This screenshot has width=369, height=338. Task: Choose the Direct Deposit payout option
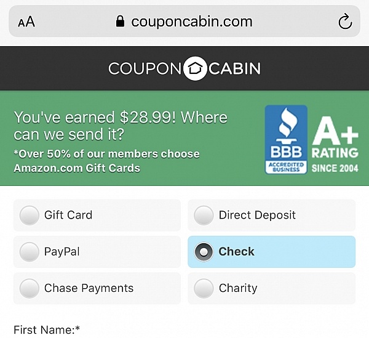click(x=271, y=215)
